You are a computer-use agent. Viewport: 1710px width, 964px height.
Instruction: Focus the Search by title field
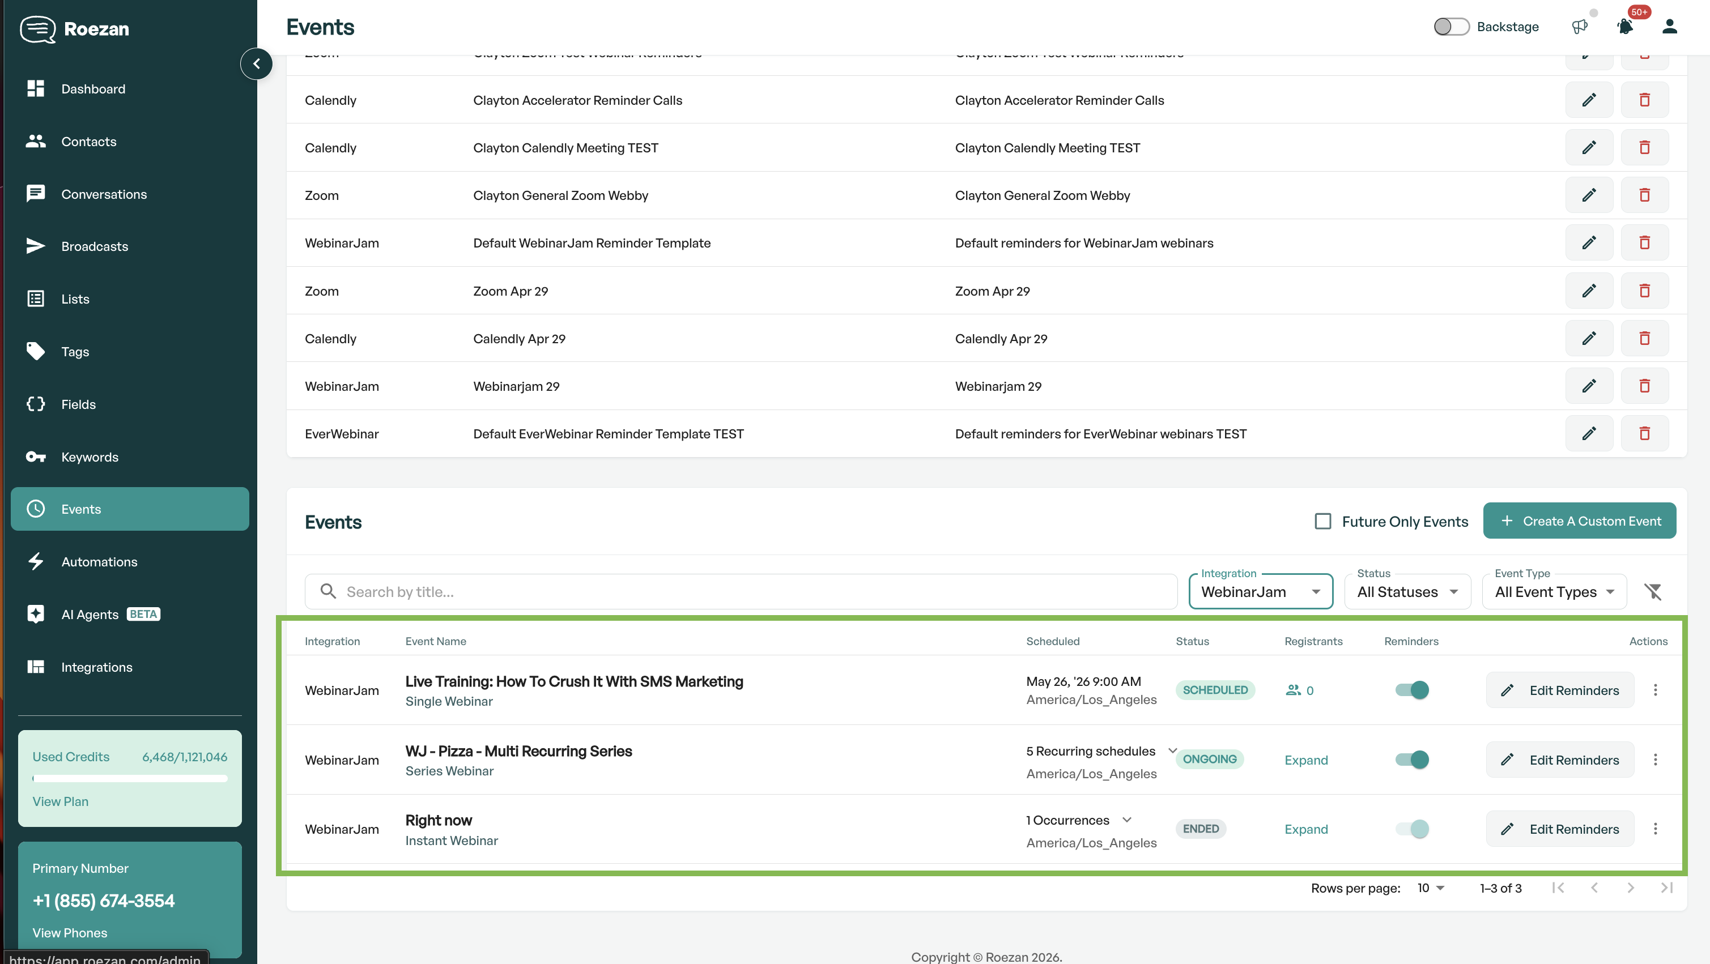coord(741,592)
